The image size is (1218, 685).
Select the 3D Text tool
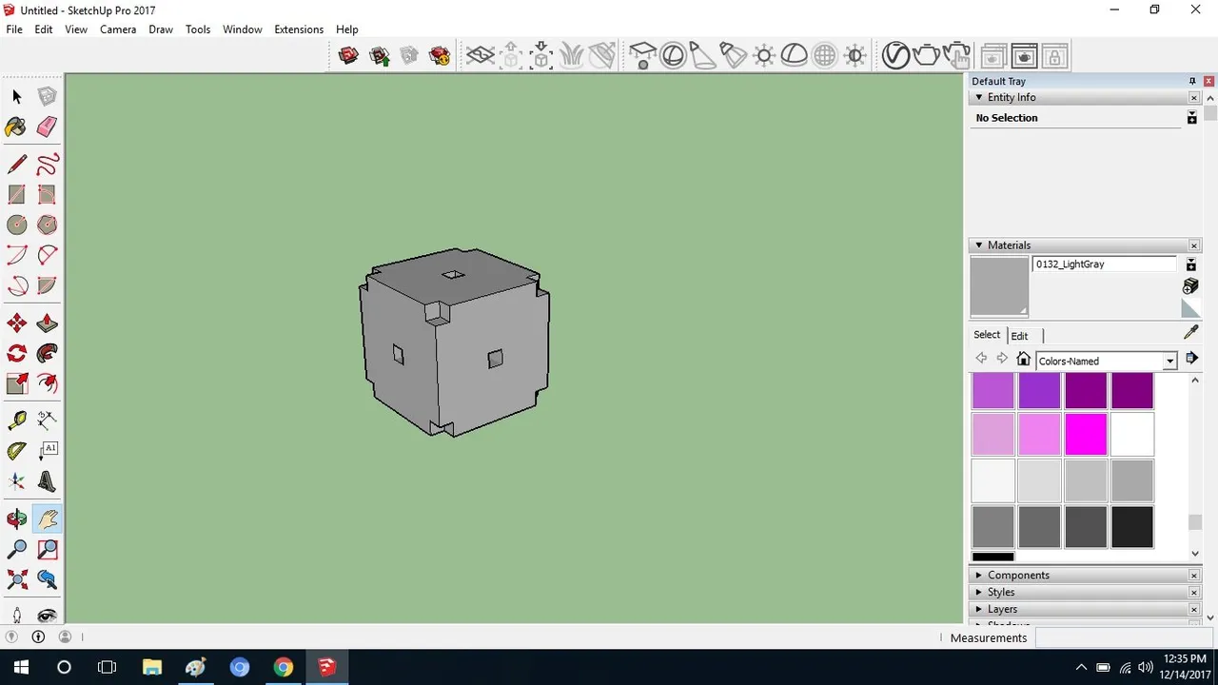47,481
